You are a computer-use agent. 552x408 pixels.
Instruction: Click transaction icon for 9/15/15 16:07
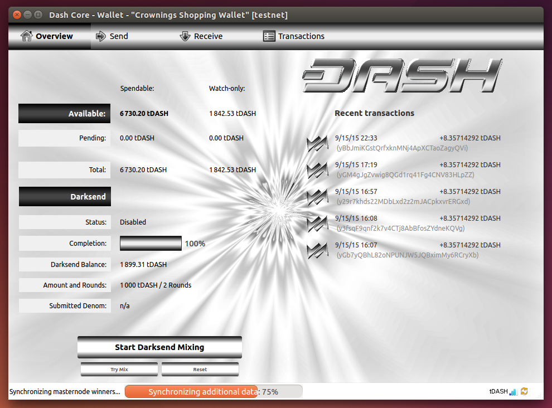(318, 250)
